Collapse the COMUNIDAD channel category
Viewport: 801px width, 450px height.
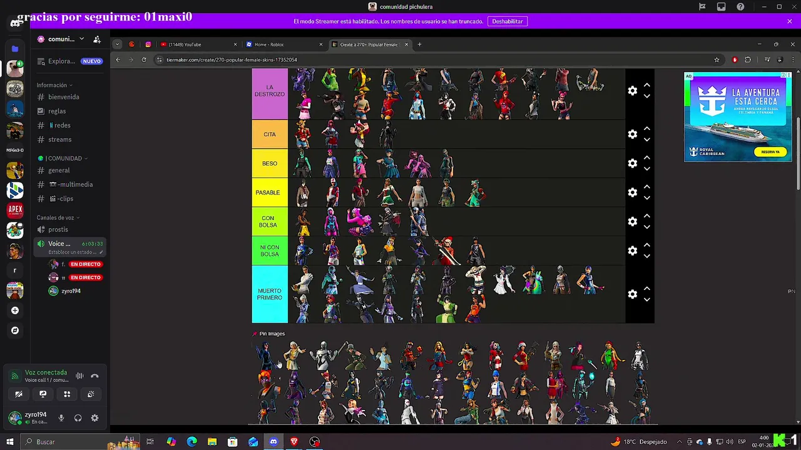(x=62, y=158)
